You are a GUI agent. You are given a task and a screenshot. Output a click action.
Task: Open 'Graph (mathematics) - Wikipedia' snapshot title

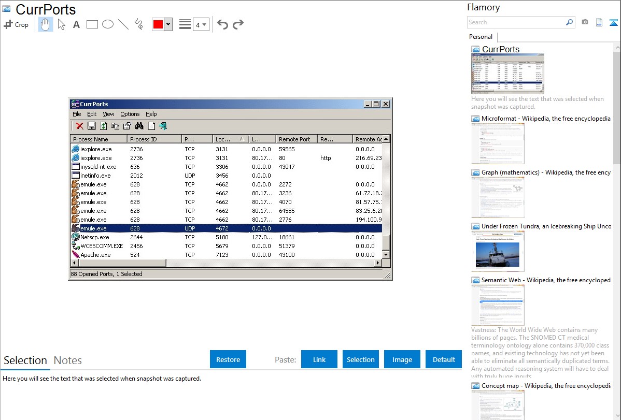546,172
